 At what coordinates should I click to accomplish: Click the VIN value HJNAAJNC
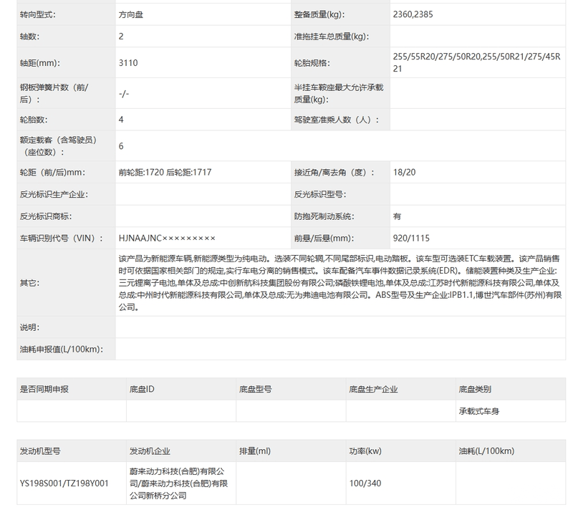(167, 238)
